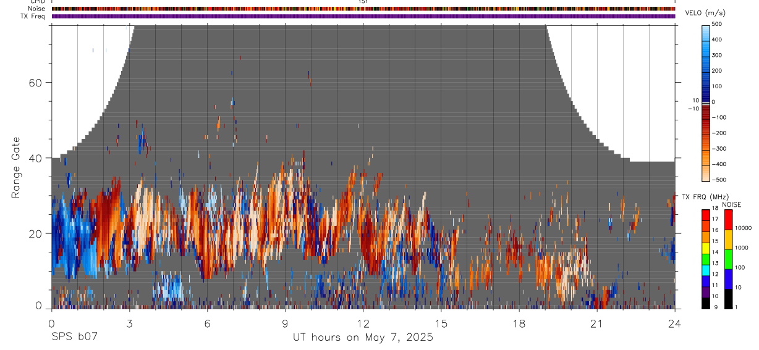Click the 10000 label on NOISE legend

[742, 228]
